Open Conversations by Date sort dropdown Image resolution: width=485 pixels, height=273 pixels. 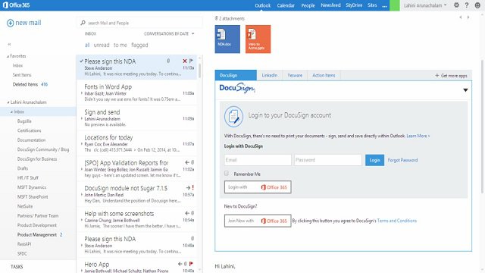click(169, 33)
